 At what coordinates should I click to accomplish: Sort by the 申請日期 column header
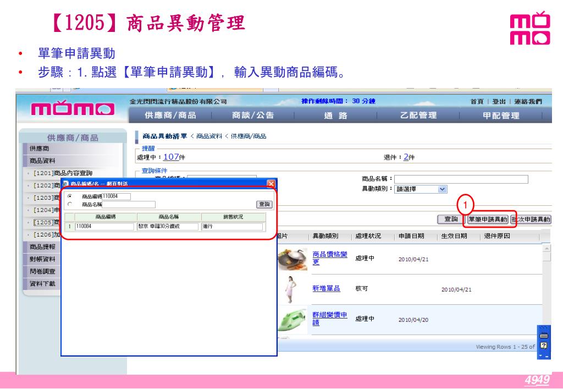coord(411,236)
